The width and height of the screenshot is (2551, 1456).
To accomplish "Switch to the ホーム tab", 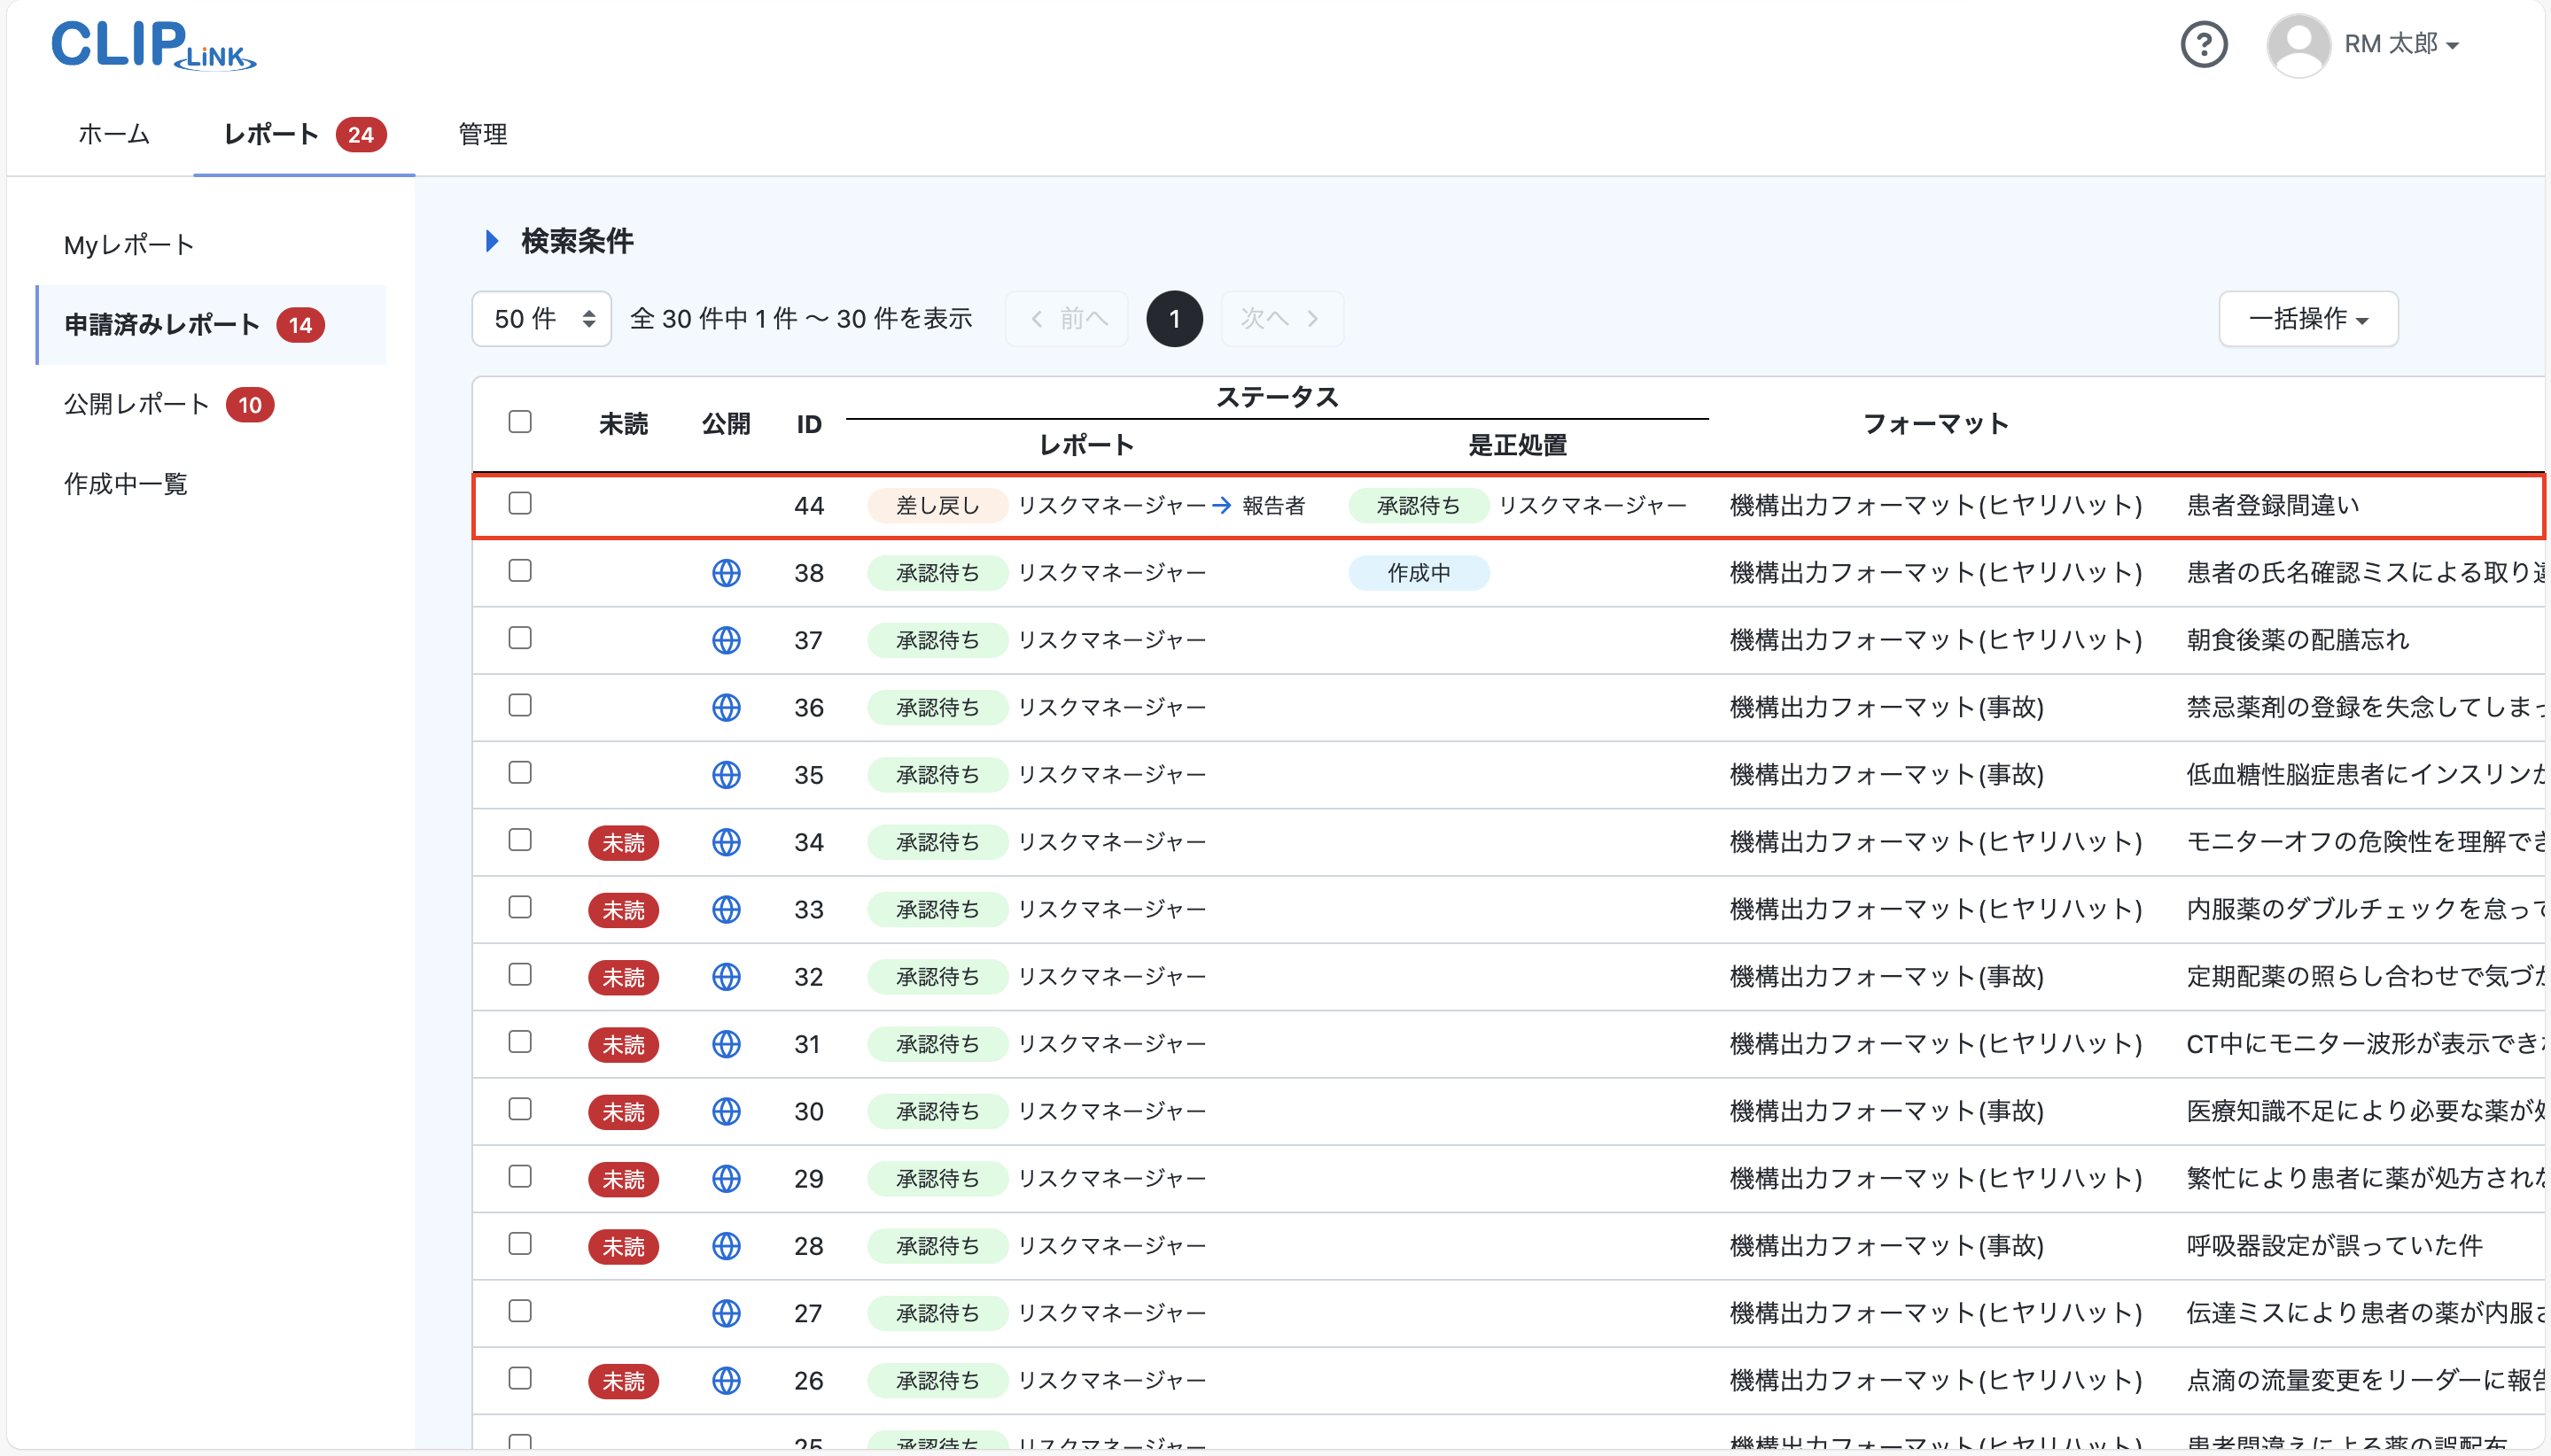I will pos(113,134).
